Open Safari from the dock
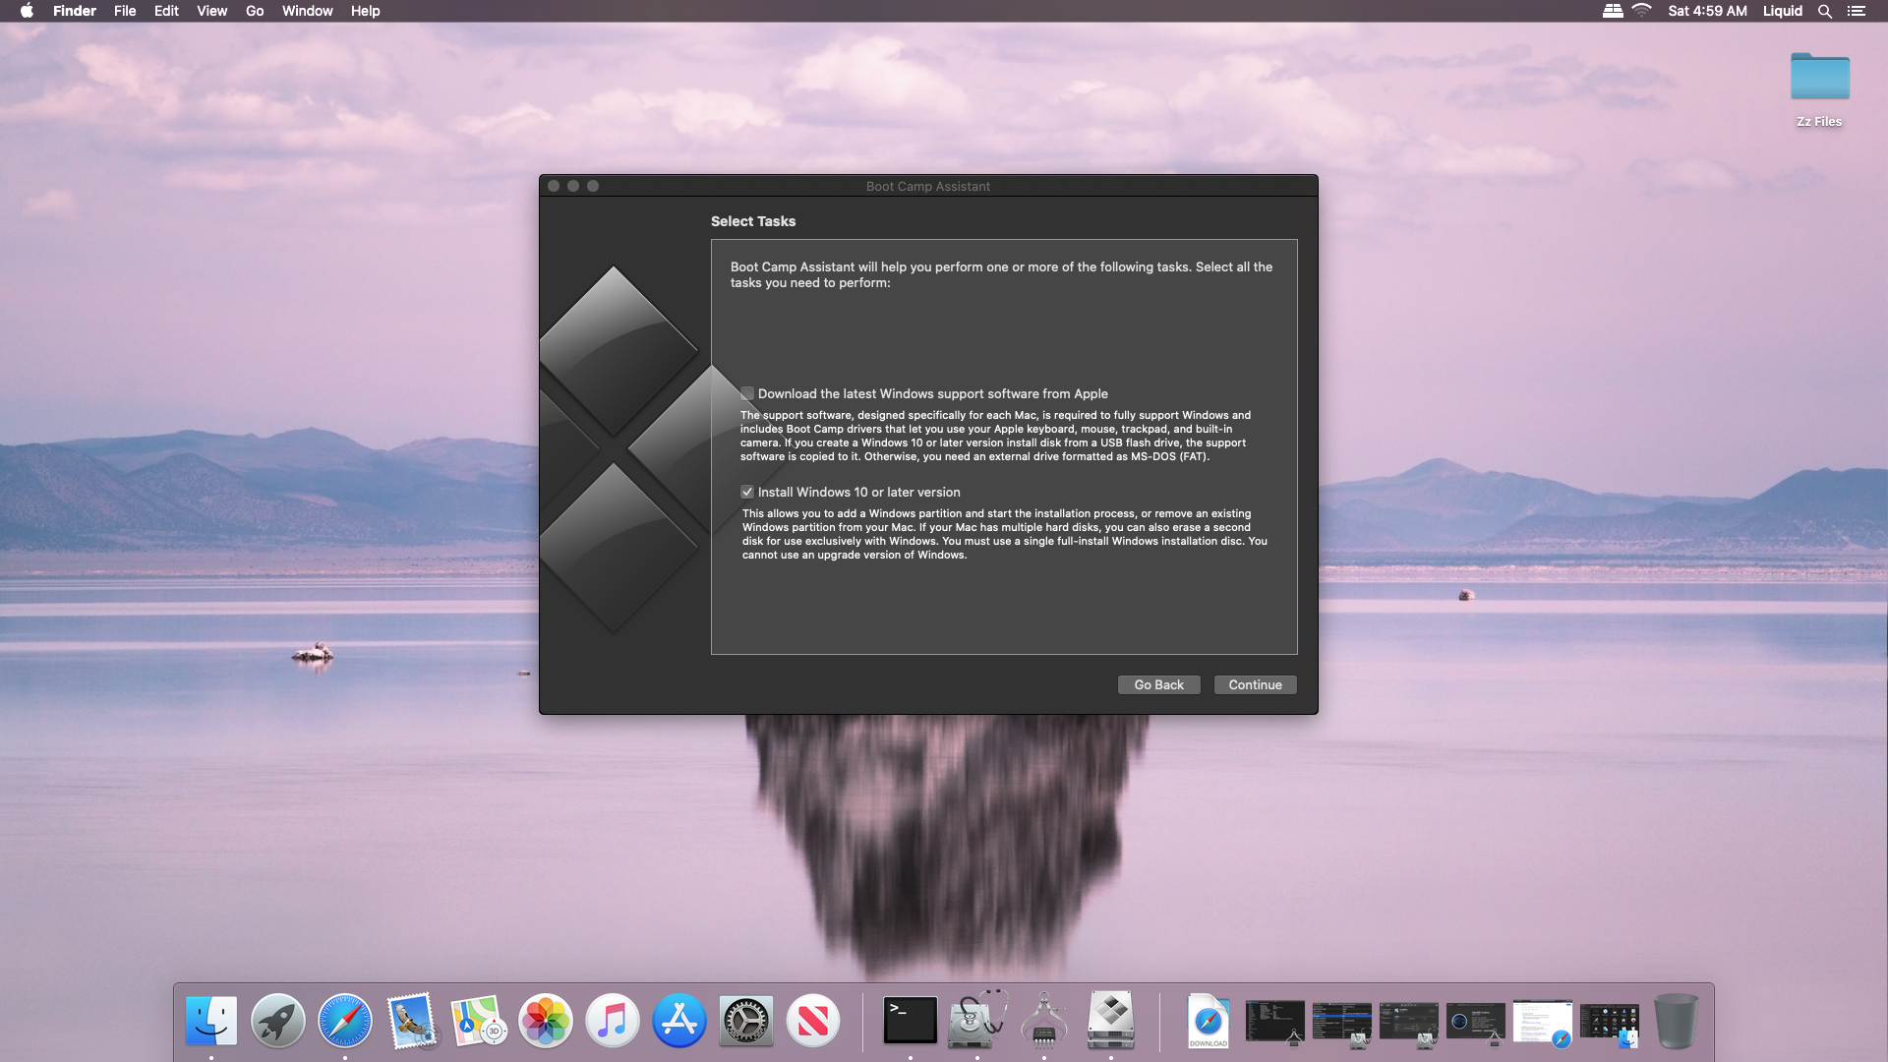Screen dimensions: 1888x1062 pyautogui.click(x=345, y=1021)
